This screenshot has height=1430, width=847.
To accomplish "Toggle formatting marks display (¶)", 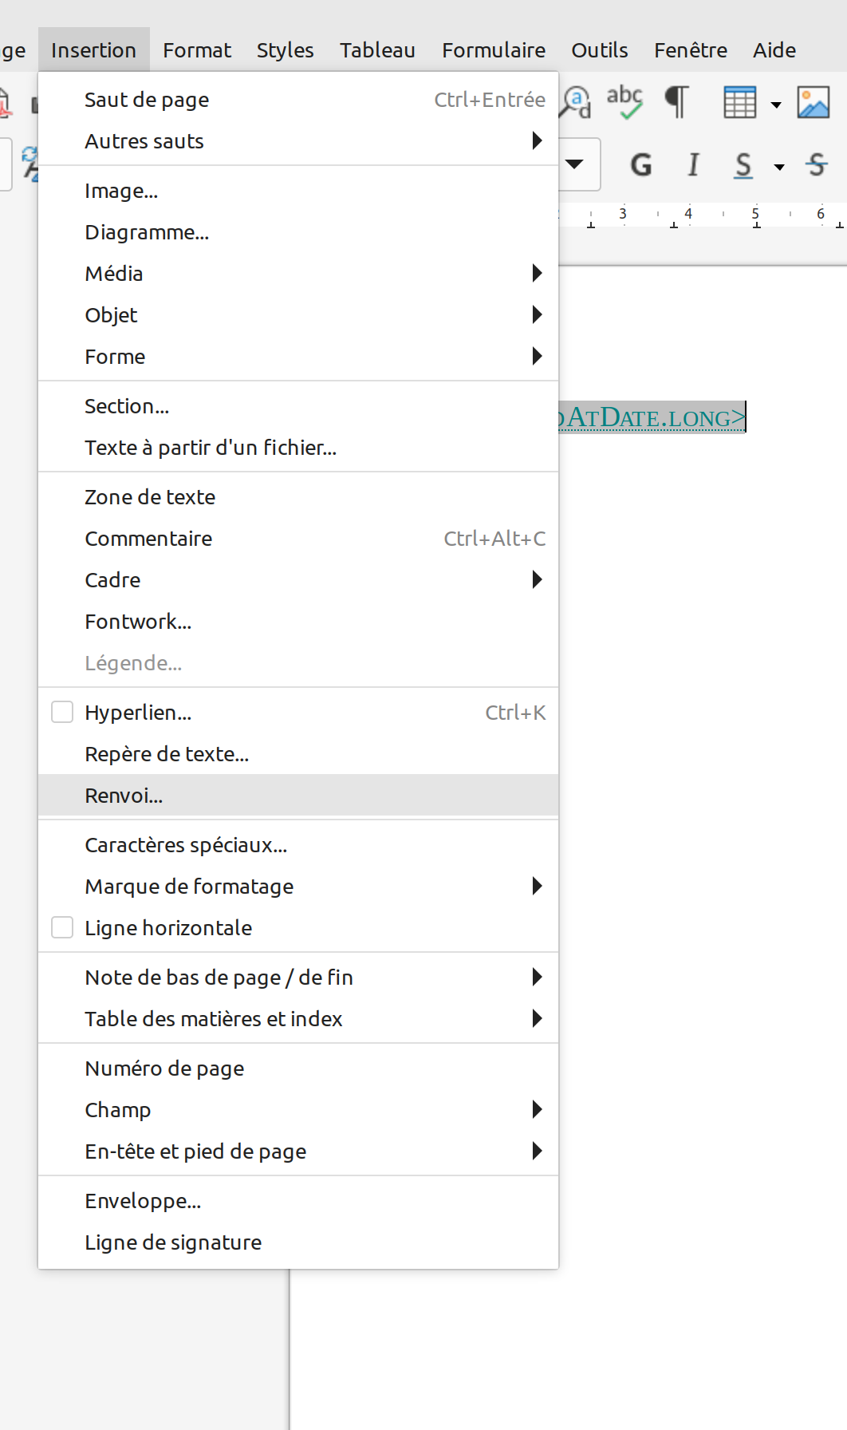I will point(675,101).
